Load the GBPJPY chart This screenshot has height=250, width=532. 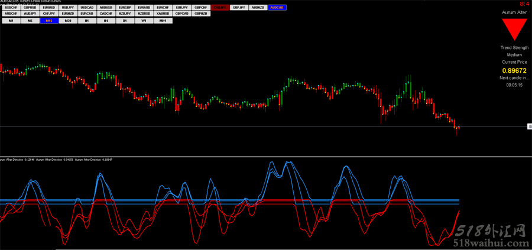(239, 7)
